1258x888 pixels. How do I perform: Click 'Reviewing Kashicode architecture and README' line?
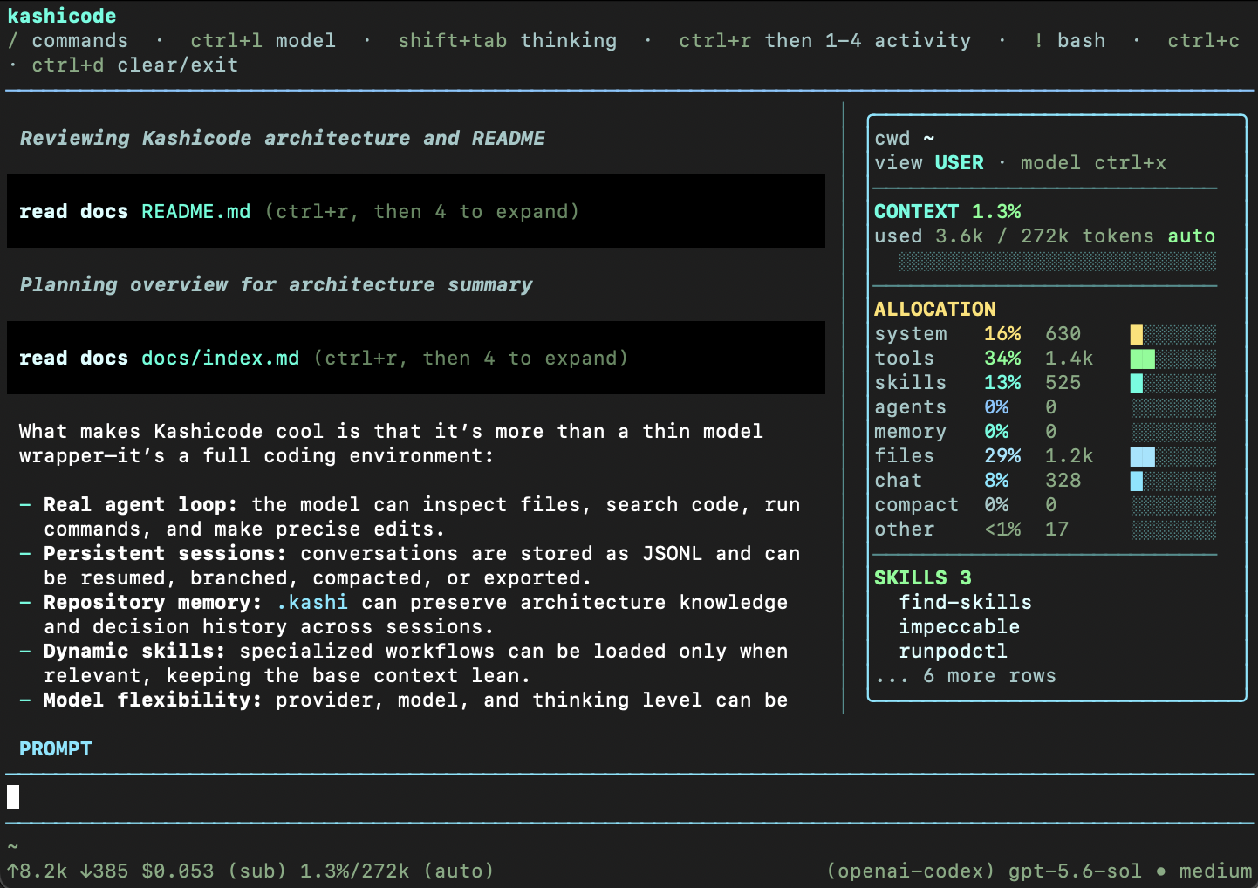[282, 138]
